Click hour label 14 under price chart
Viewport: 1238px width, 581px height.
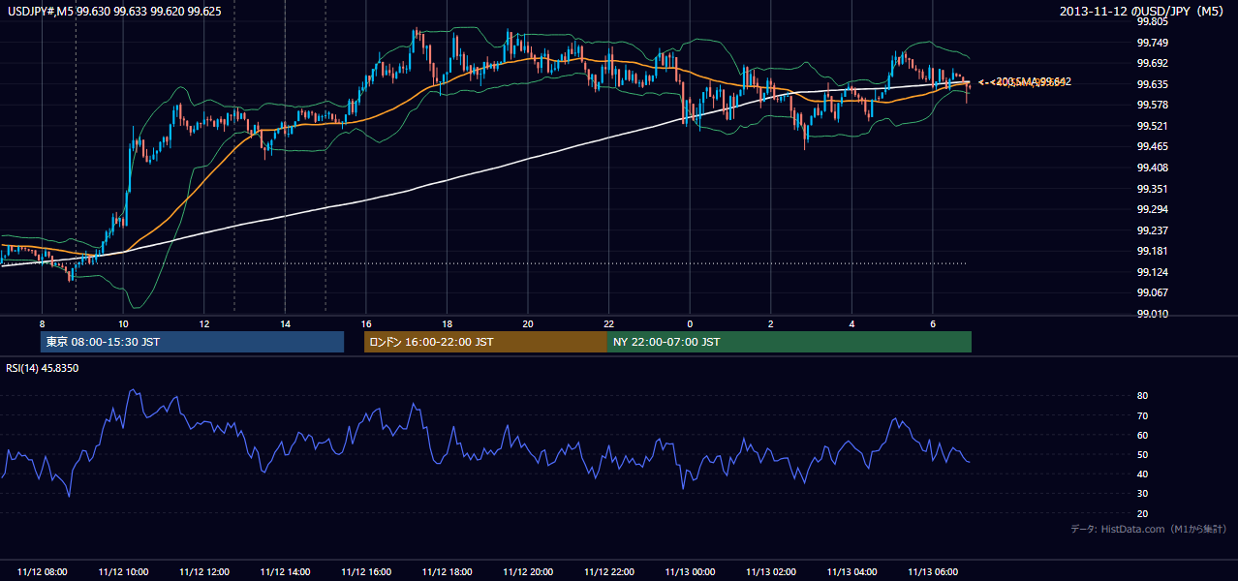(x=285, y=323)
